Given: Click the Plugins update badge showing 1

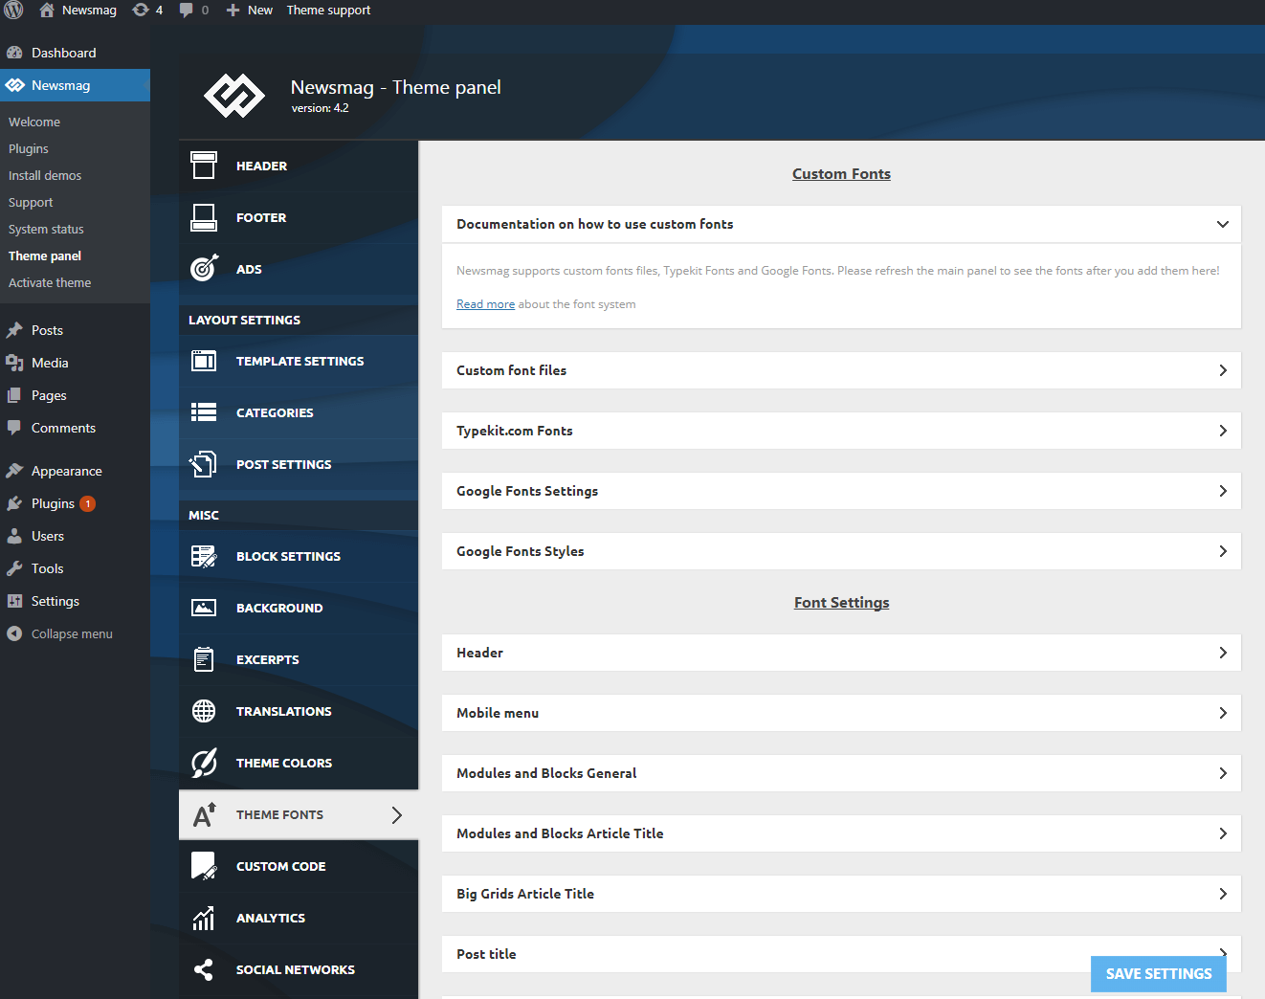Looking at the screenshot, I should coord(87,503).
